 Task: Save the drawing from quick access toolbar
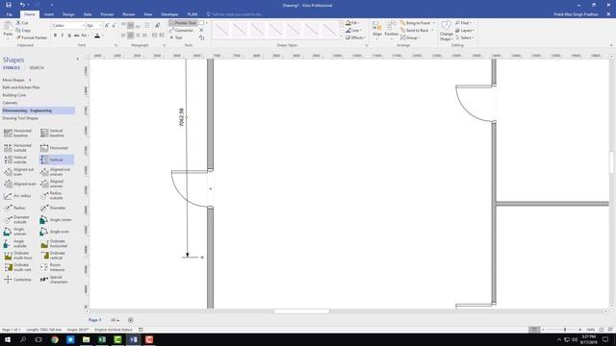click(9, 5)
